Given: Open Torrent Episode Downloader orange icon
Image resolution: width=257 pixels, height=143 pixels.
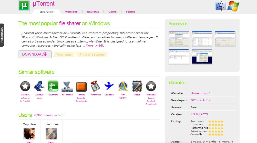Looking at the screenshot, I should (81, 87).
